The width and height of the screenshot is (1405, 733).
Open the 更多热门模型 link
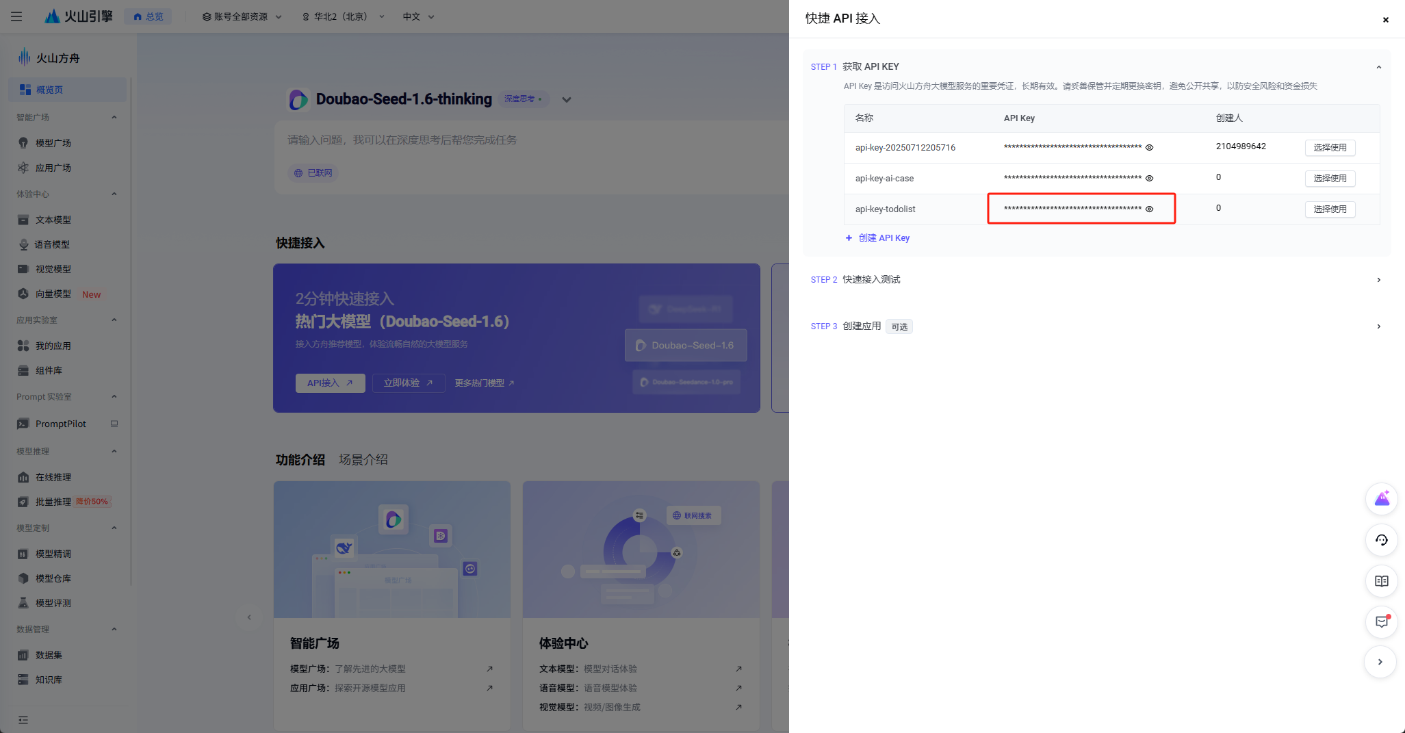point(485,383)
